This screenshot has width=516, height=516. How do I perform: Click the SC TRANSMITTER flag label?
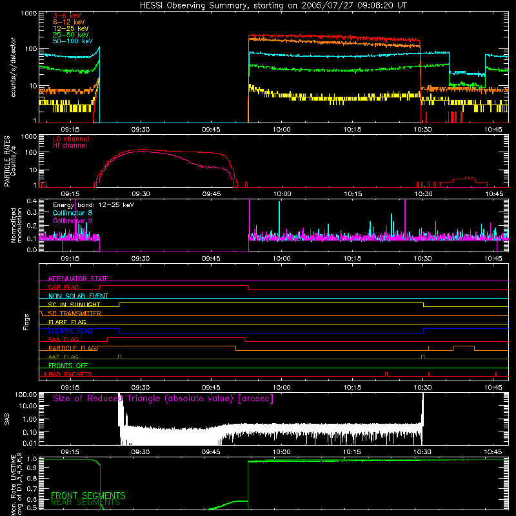coord(75,313)
